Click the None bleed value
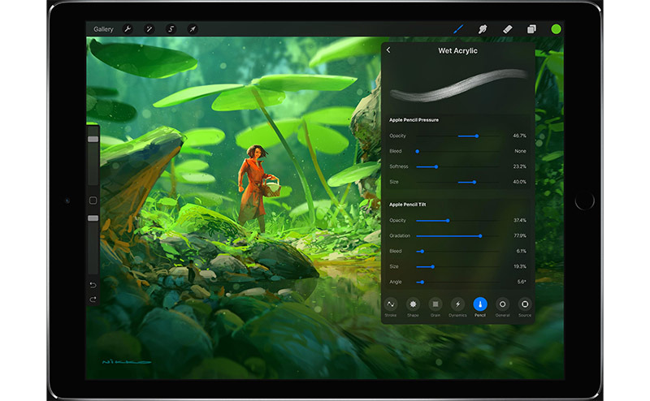 point(520,151)
